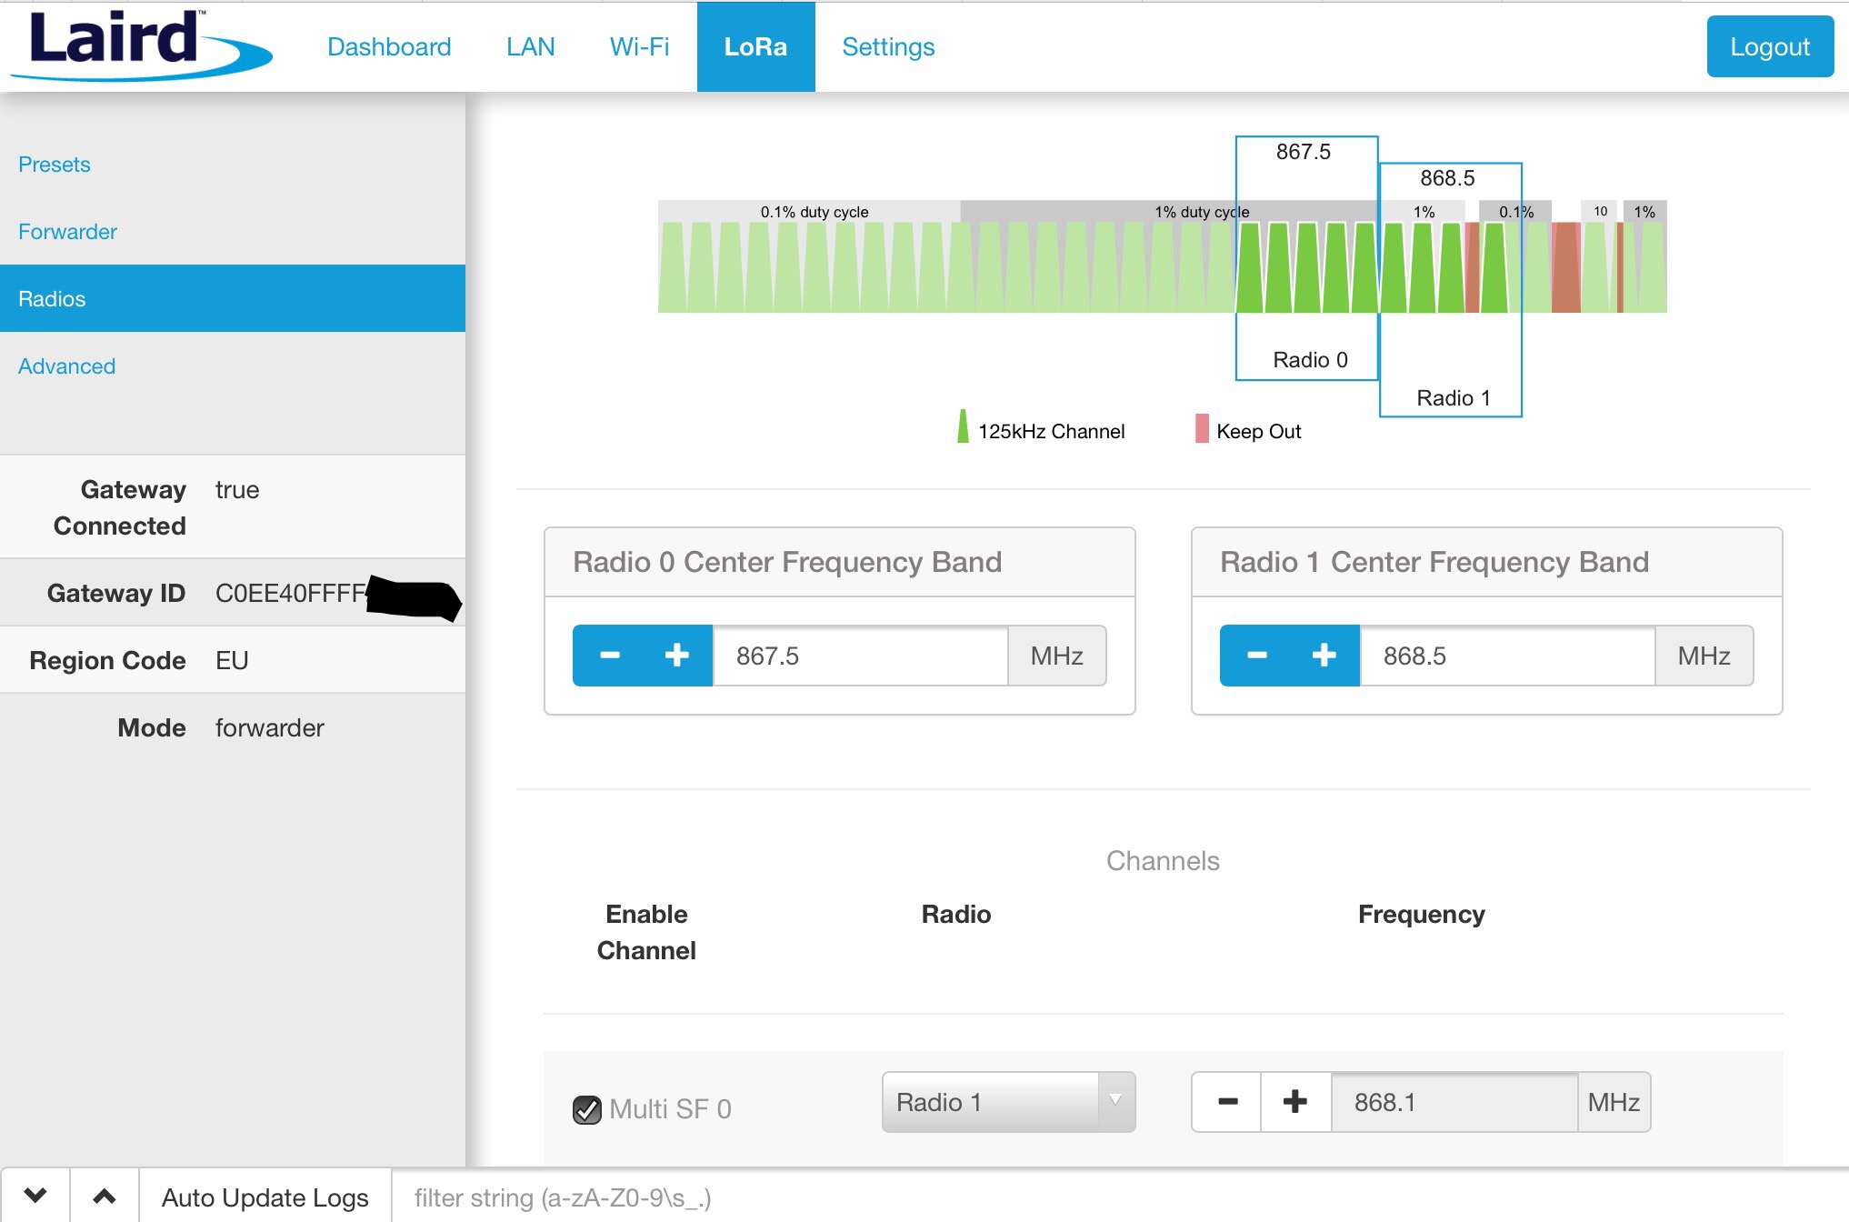This screenshot has width=1849, height=1222.
Task: Click the Radio 1 frequency input field
Action: point(1508,656)
